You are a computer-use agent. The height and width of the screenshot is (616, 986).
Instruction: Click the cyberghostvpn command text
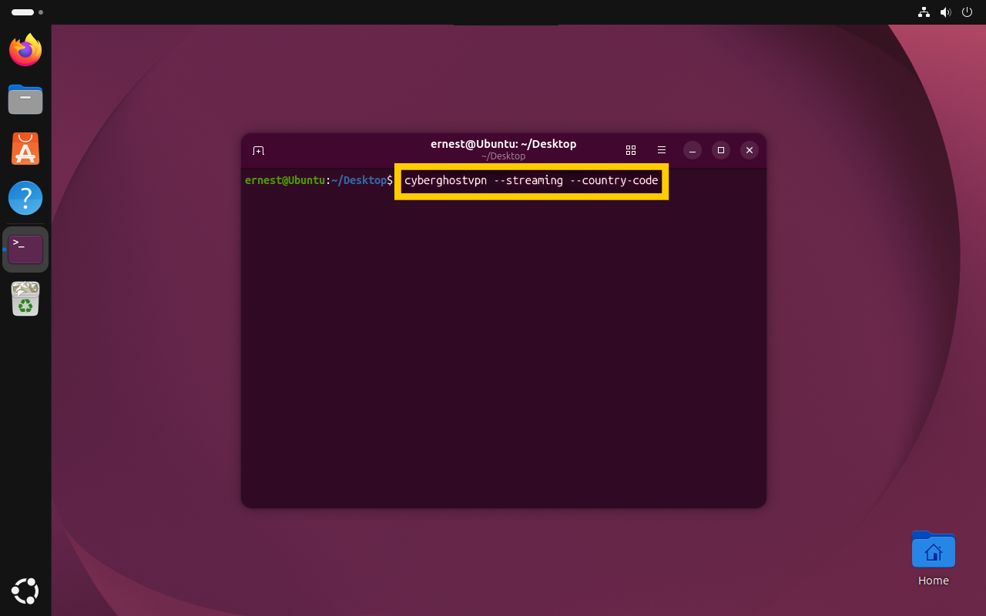(532, 180)
